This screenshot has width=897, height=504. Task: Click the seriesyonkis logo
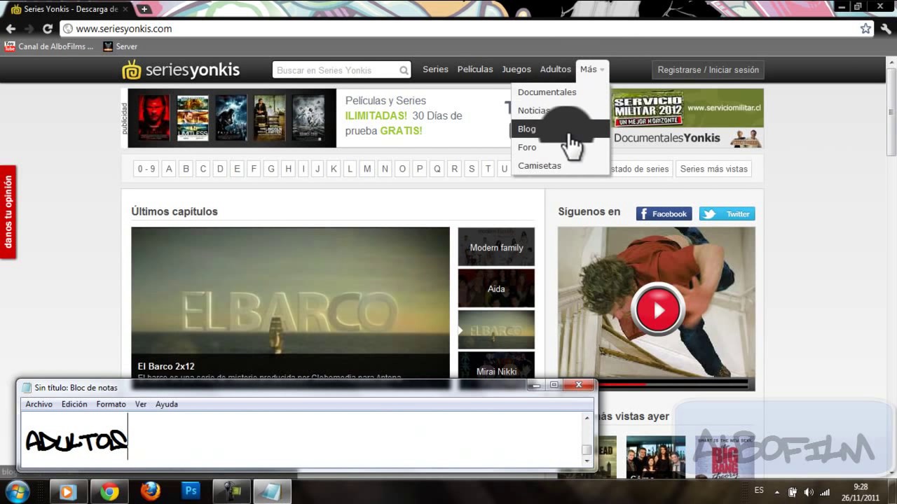pos(181,70)
